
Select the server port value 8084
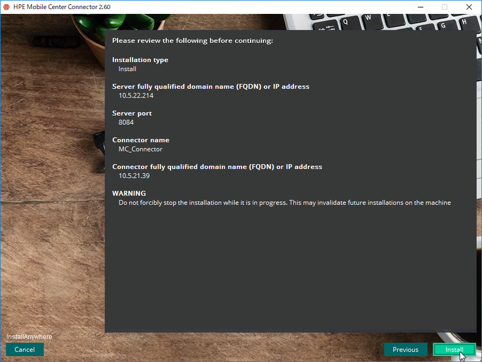click(126, 122)
